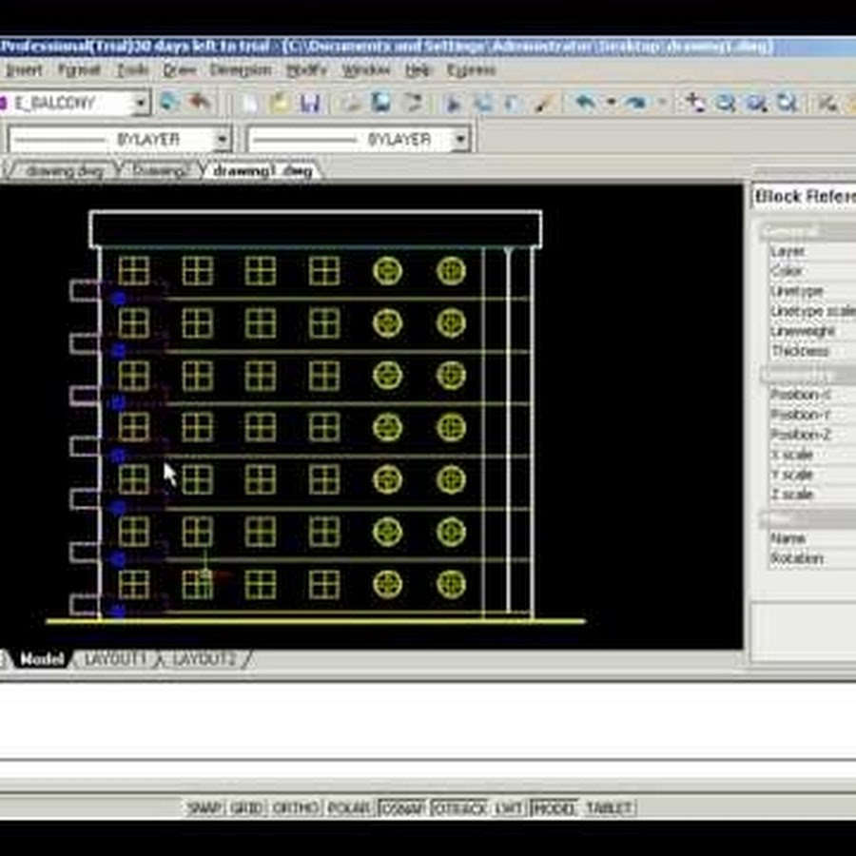
Task: Click the Match Properties brush icon
Action: coord(544,104)
